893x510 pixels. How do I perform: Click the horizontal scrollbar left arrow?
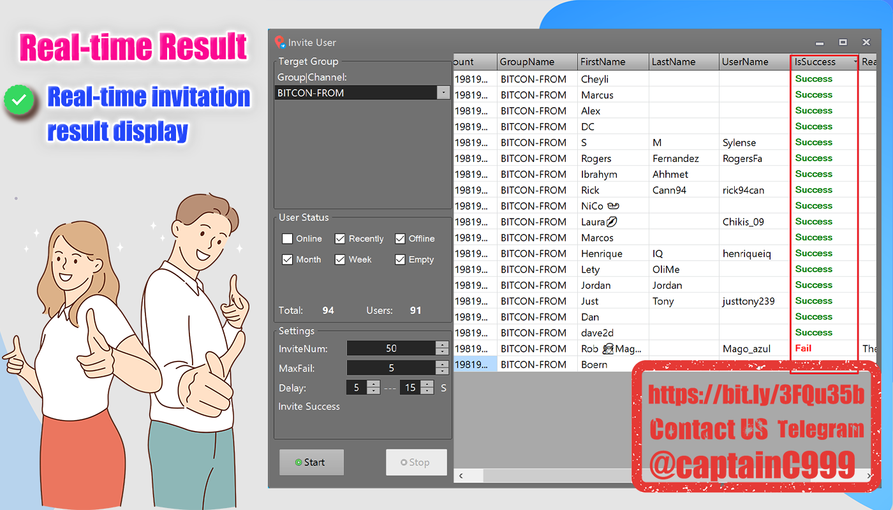pos(461,476)
